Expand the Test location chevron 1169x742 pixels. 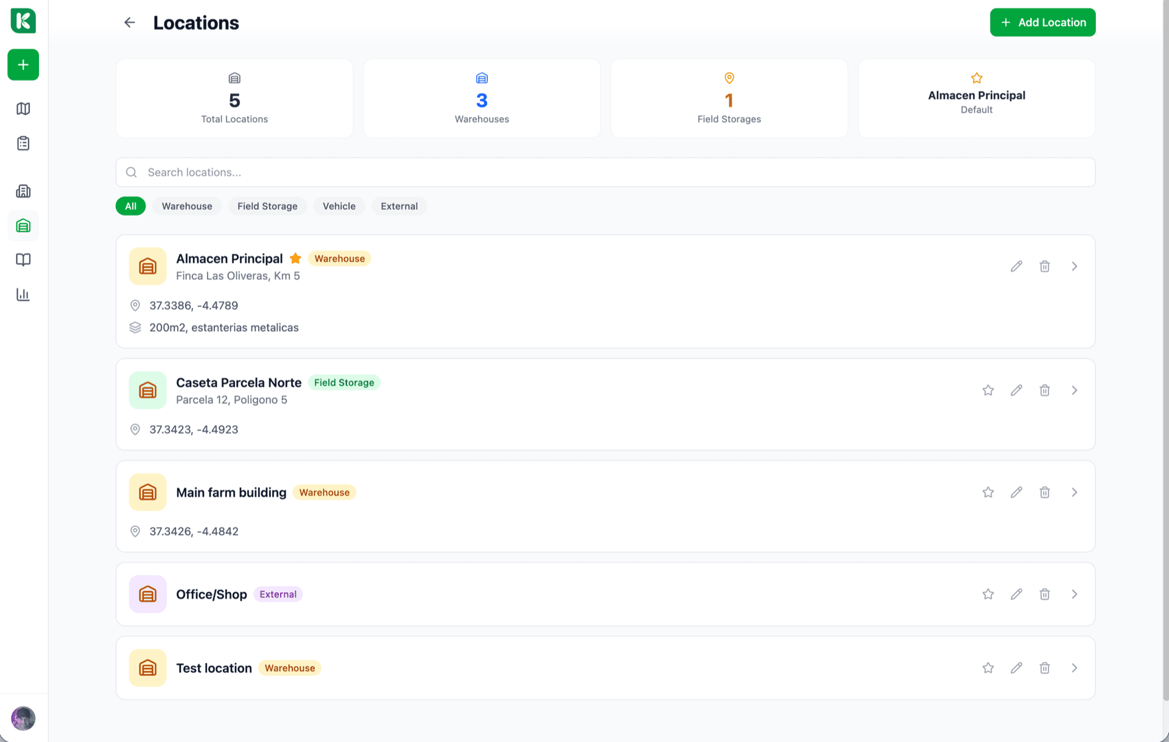point(1075,668)
